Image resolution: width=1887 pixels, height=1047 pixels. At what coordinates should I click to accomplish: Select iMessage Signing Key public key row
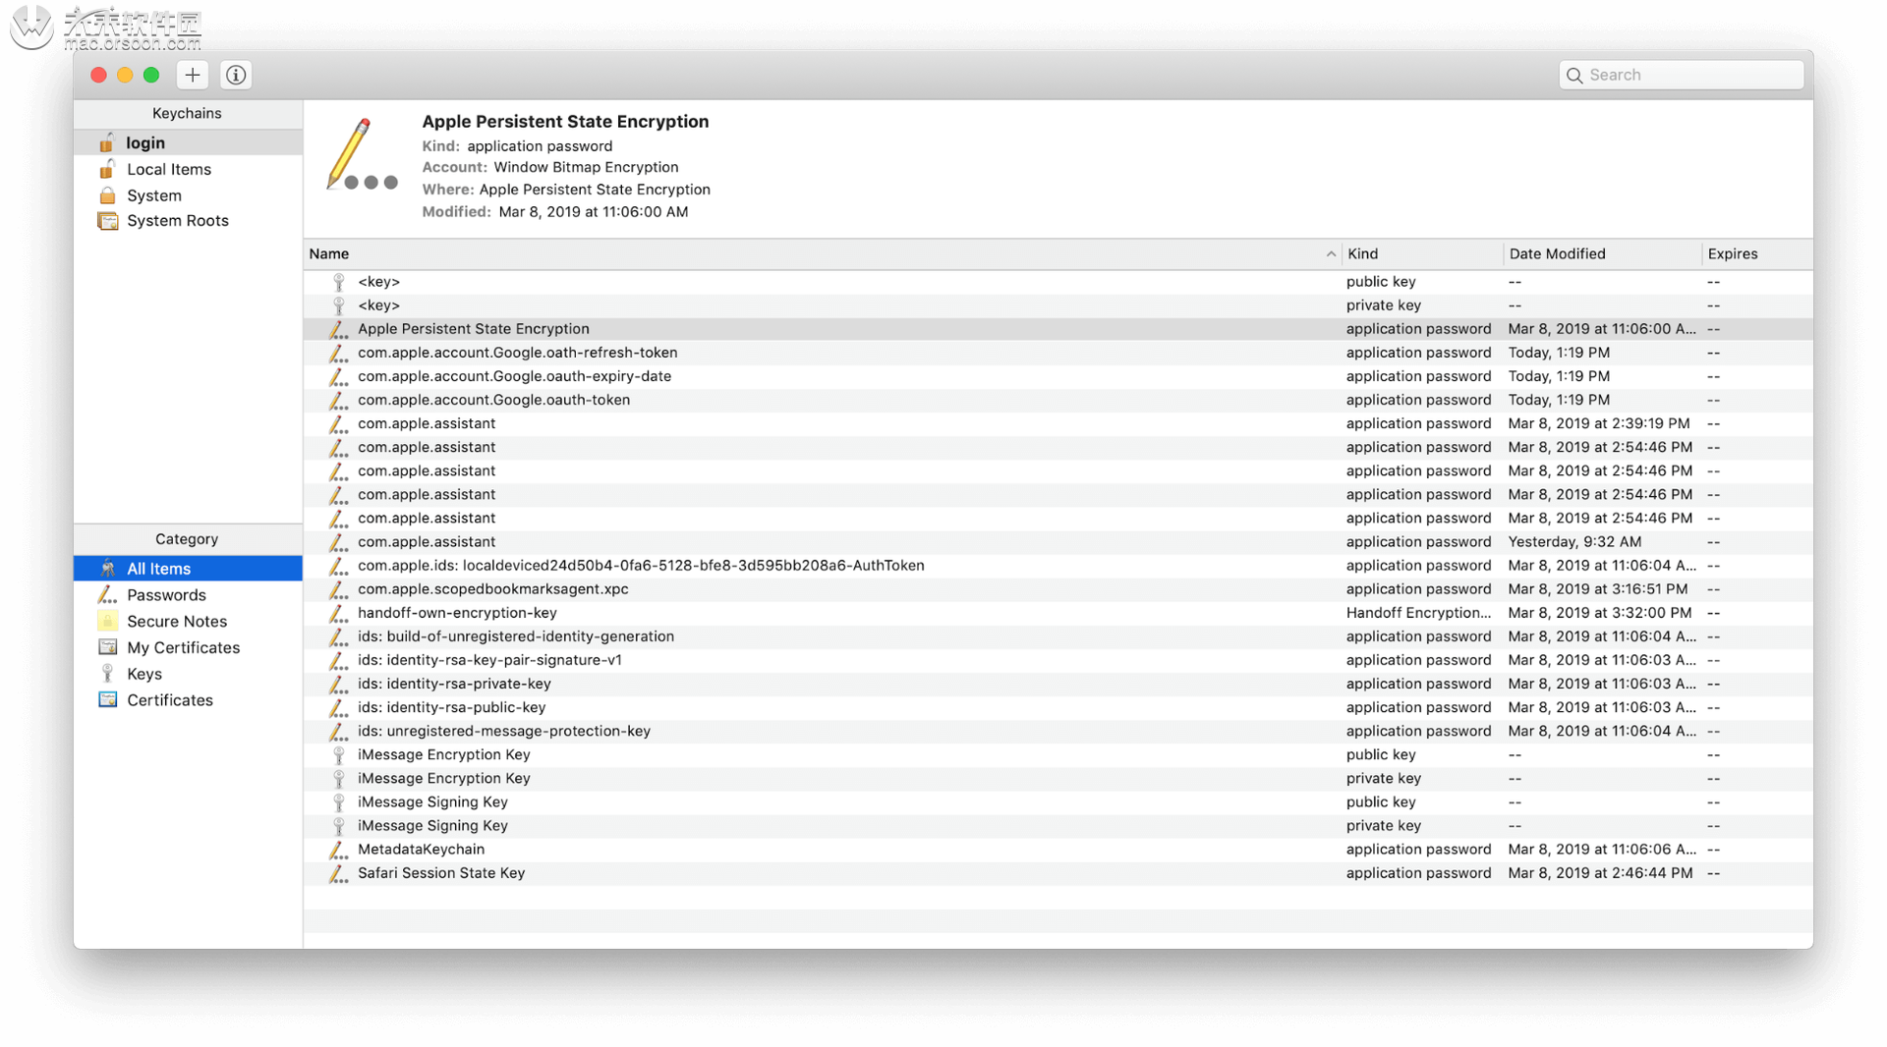click(x=1058, y=802)
